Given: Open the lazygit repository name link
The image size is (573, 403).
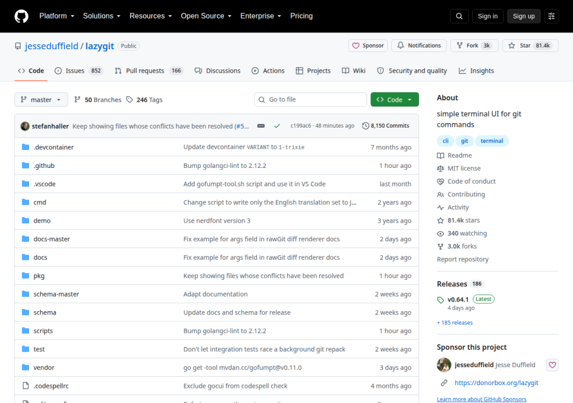Looking at the screenshot, I should (x=100, y=46).
